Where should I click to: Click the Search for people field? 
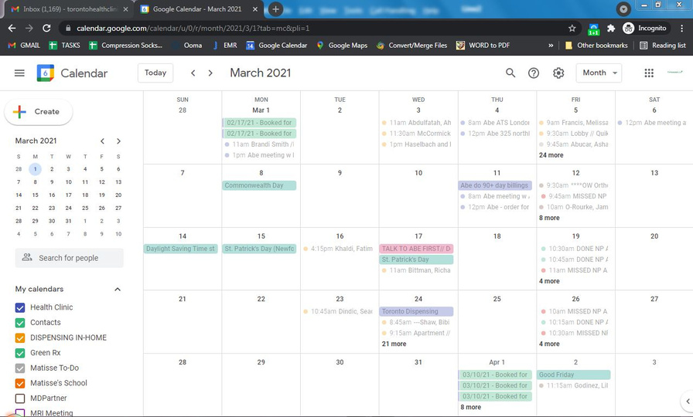tap(70, 258)
